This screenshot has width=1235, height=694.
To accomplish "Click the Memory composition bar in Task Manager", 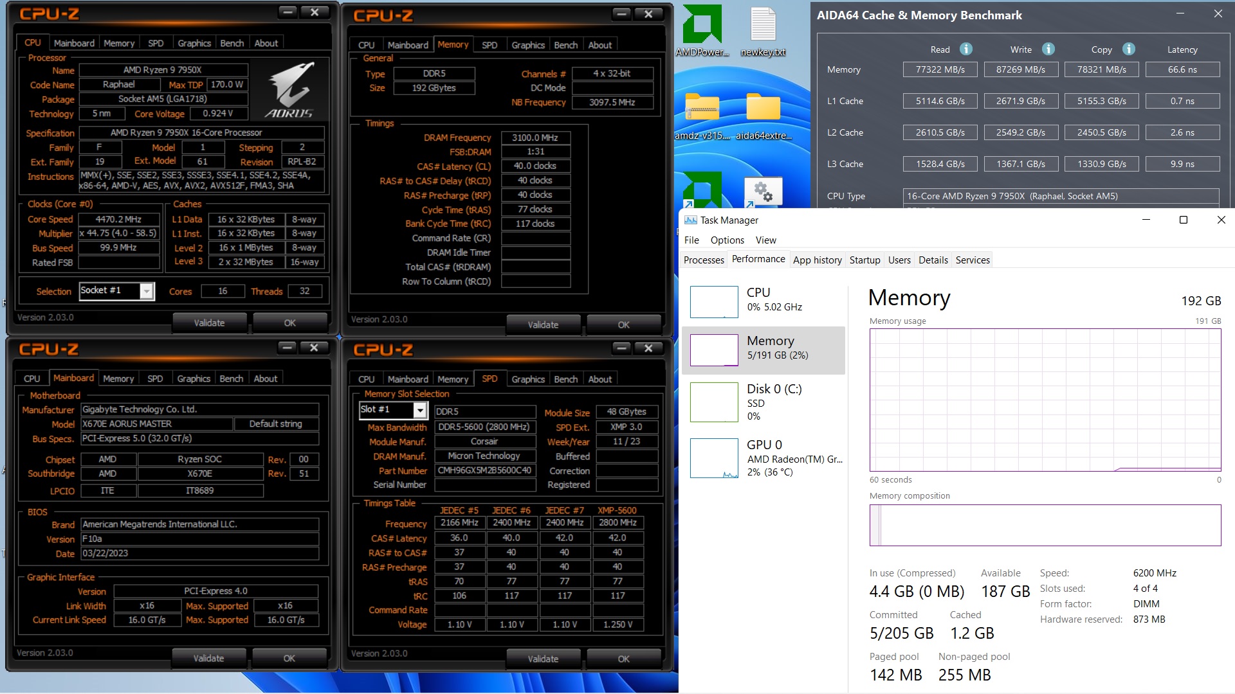I will tap(1045, 525).
